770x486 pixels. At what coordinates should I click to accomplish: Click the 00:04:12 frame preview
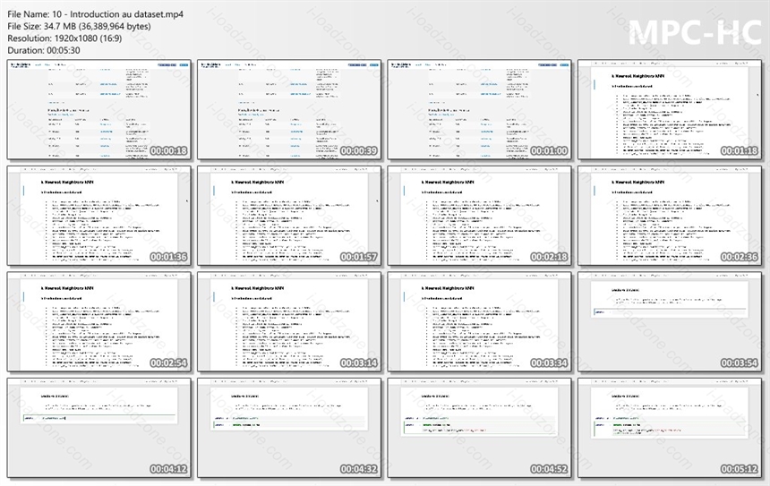(x=98, y=428)
